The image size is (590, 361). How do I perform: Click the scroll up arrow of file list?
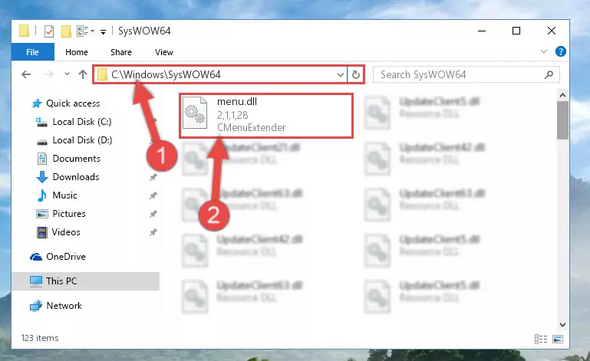[x=562, y=95]
